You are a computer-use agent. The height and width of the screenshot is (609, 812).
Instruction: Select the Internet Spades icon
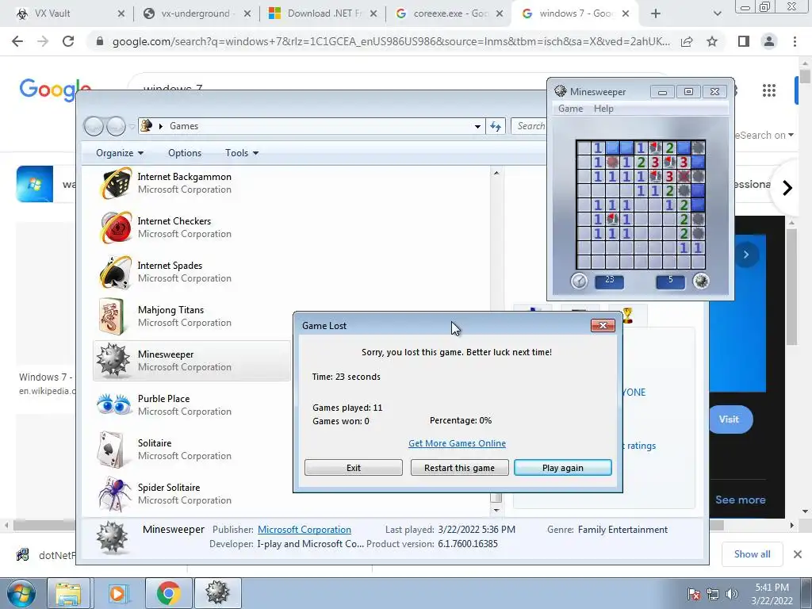point(115,272)
